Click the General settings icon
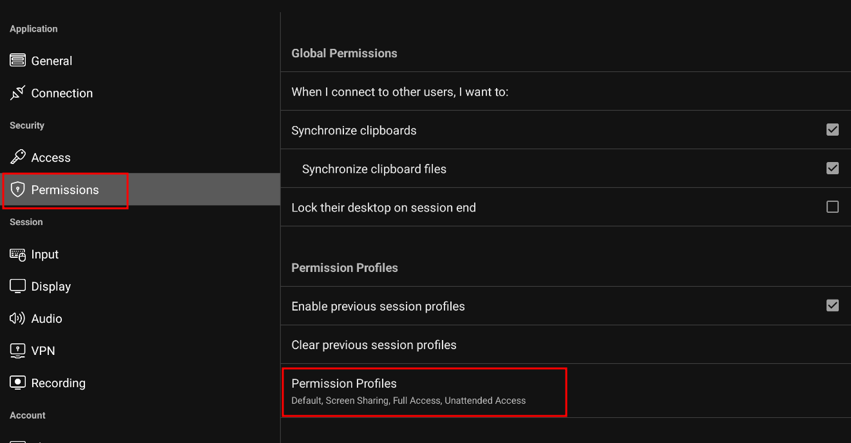851x443 pixels. [x=17, y=60]
